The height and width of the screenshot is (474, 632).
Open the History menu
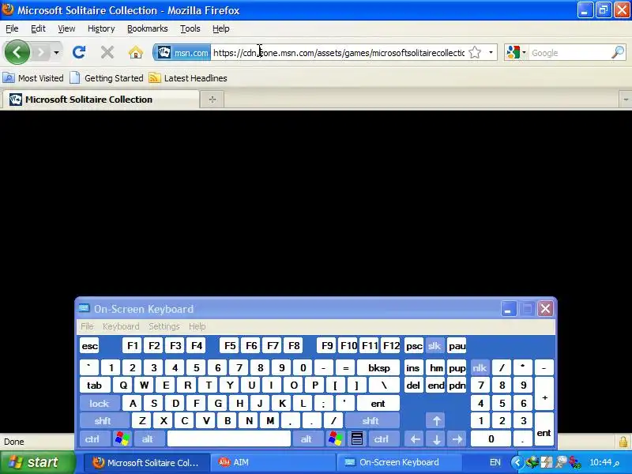pos(101,28)
